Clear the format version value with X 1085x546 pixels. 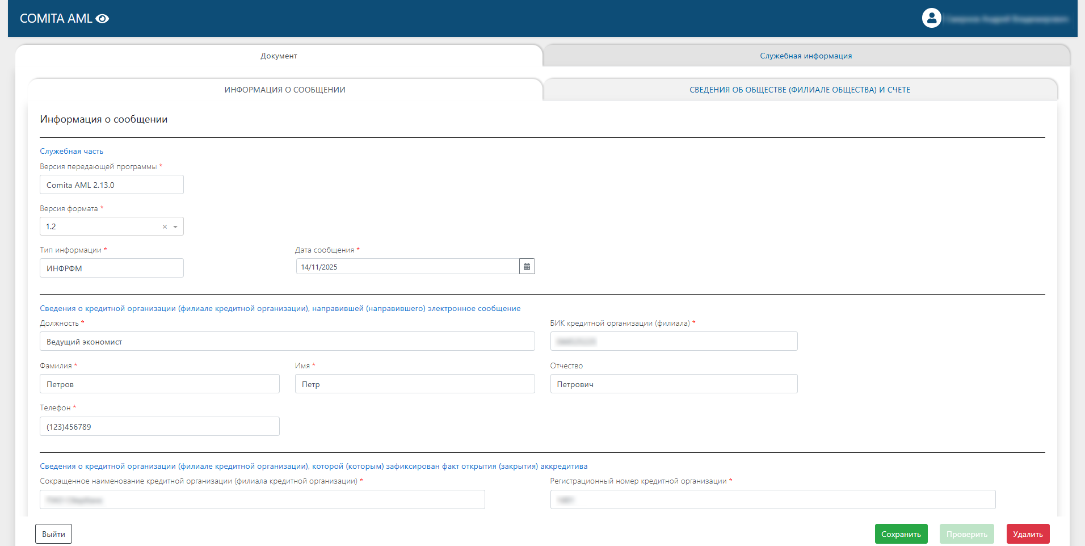coord(165,227)
